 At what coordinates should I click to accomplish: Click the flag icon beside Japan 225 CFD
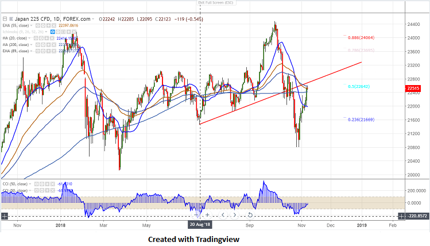(x=11, y=19)
